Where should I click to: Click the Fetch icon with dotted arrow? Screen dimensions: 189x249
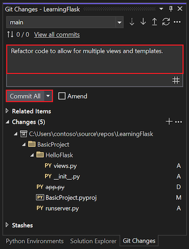click(x=132, y=22)
